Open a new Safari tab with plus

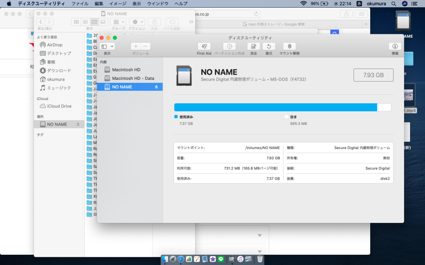tap(366, 24)
